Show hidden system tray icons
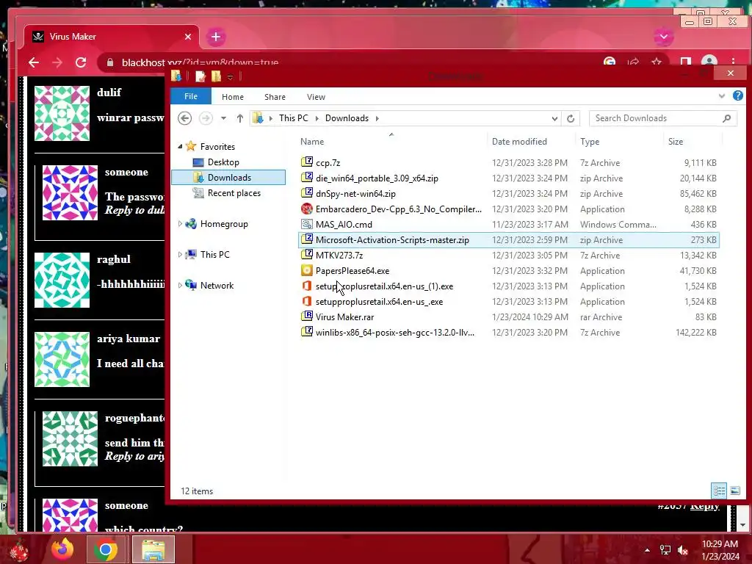 647,551
